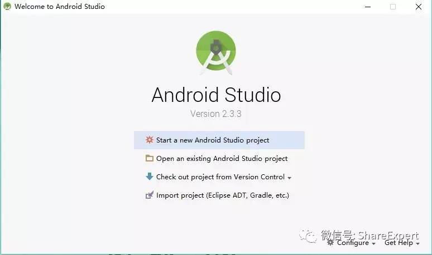
Task: Click the Welcome to Android Studio title text
Action: 60,7
